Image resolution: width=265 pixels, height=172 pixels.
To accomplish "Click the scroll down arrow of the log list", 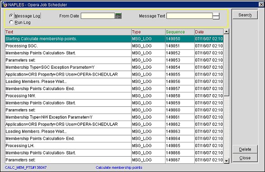I will (227, 161).
